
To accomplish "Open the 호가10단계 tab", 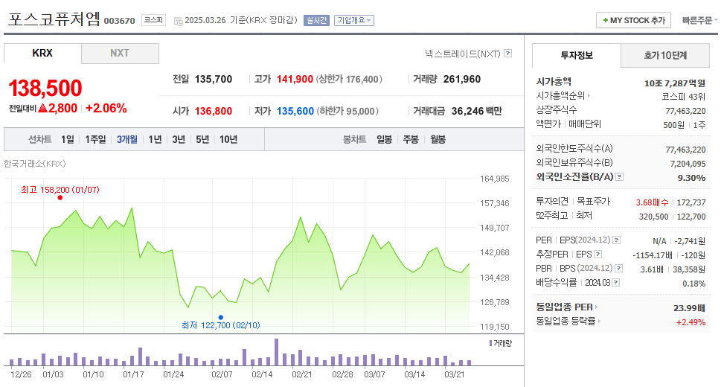I will [x=665, y=55].
